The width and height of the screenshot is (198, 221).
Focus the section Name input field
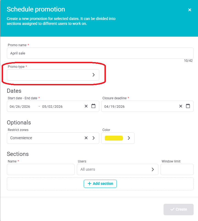pyautogui.click(x=41, y=170)
